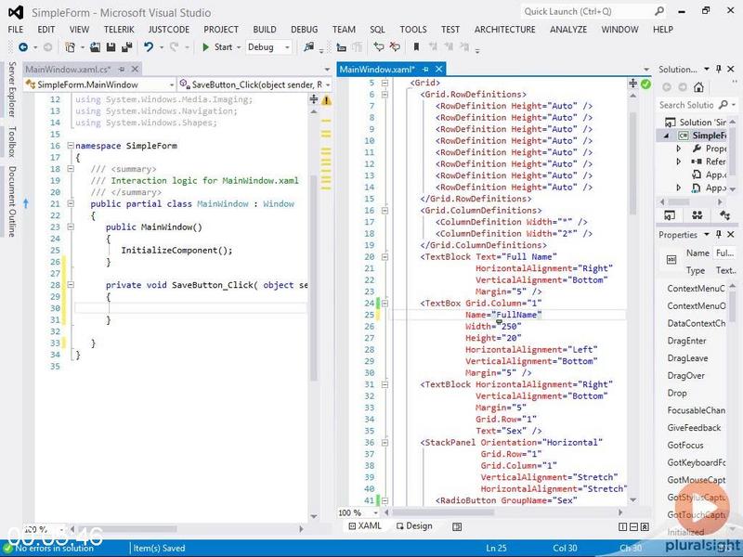Image resolution: width=743 pixels, height=557 pixels.
Task: Click the warning icon in C# editor margin
Action: coord(327,100)
